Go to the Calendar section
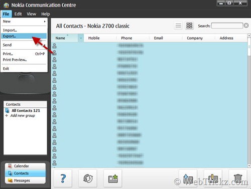The width and height of the screenshot is (251, 189). [25, 166]
